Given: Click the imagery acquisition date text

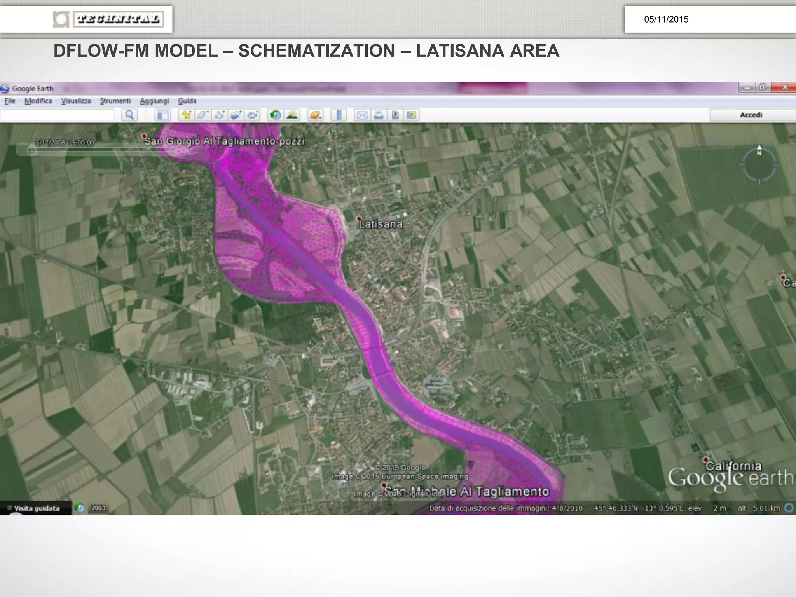Looking at the screenshot, I should [506, 508].
